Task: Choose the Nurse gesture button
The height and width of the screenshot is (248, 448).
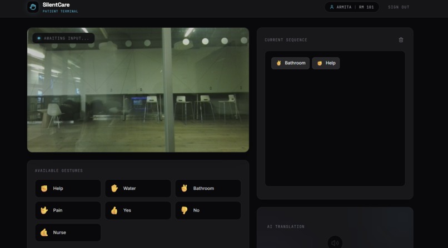Action: pyautogui.click(x=68, y=232)
